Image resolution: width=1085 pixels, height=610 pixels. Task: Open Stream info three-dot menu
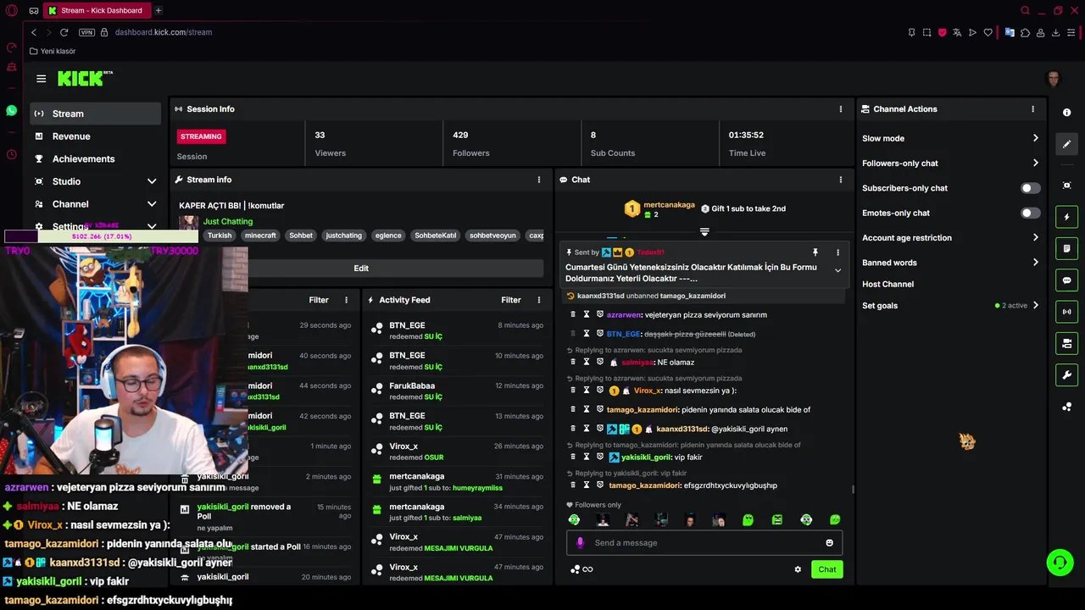[538, 180]
